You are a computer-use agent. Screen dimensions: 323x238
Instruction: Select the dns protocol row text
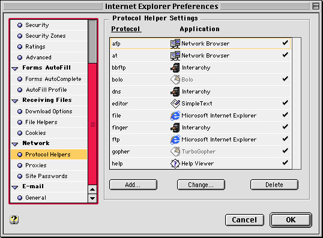tap(116, 92)
